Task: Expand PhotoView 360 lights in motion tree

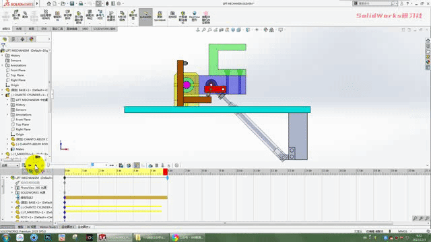Action: point(12,188)
